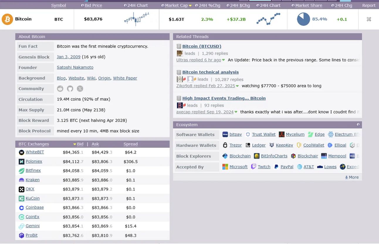Click the Bitcoin candlestick 24H chart
The width and height of the screenshot is (379, 244).
(137, 19)
